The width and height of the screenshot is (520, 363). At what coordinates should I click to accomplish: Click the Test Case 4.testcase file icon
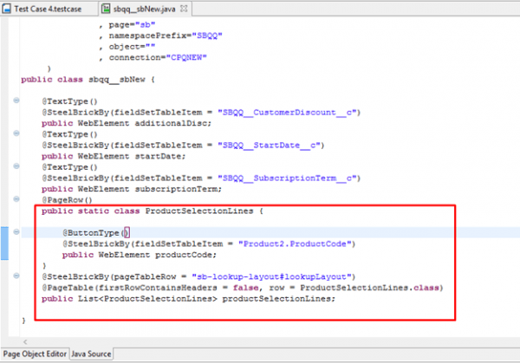click(7, 9)
